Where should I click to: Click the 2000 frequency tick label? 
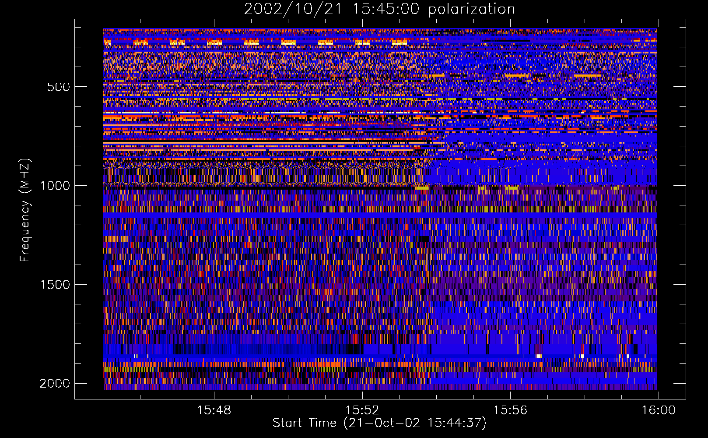pos(55,384)
